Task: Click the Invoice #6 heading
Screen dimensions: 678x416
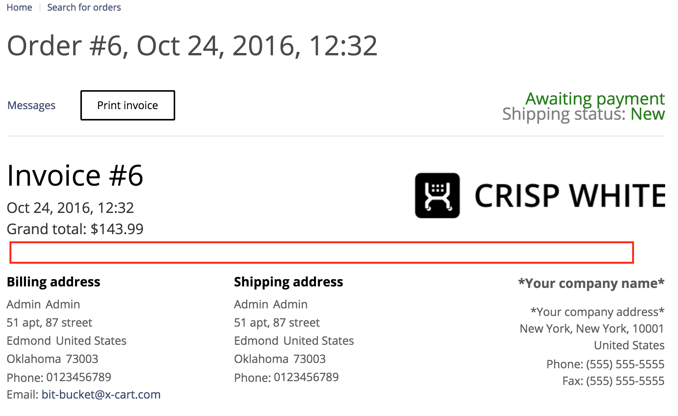Action: 75,176
